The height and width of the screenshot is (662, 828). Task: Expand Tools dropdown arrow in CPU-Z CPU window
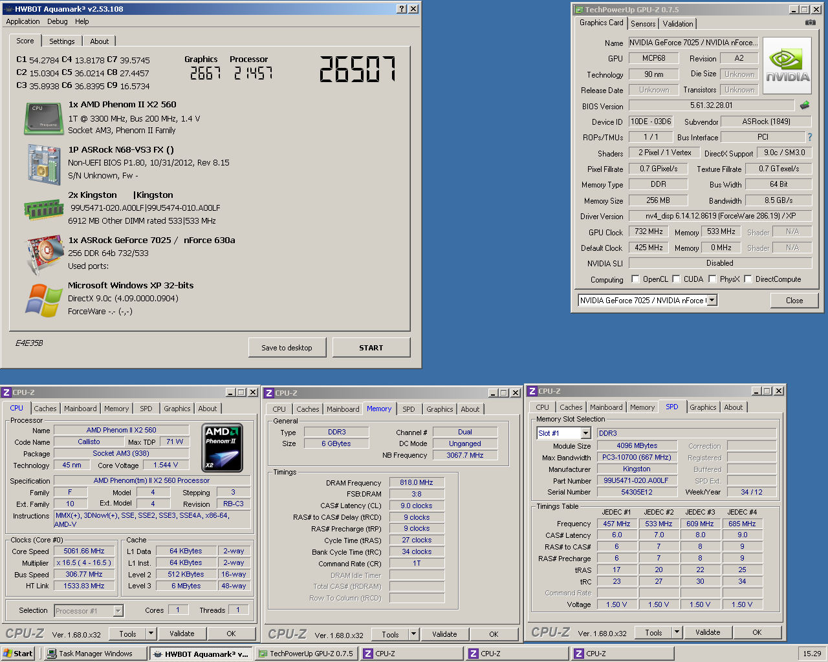(151, 634)
